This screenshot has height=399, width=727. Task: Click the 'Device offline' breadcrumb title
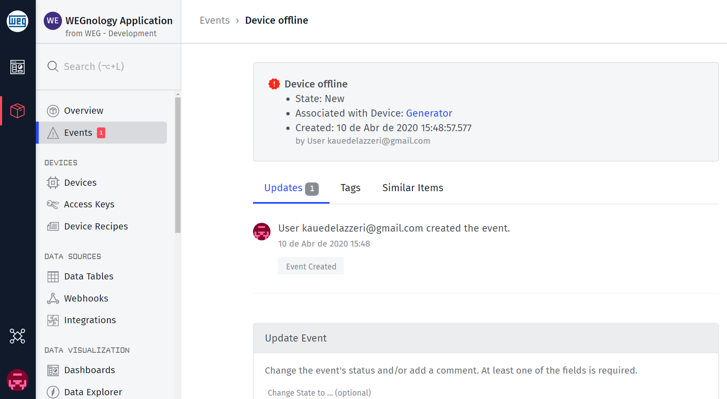pyautogui.click(x=277, y=20)
